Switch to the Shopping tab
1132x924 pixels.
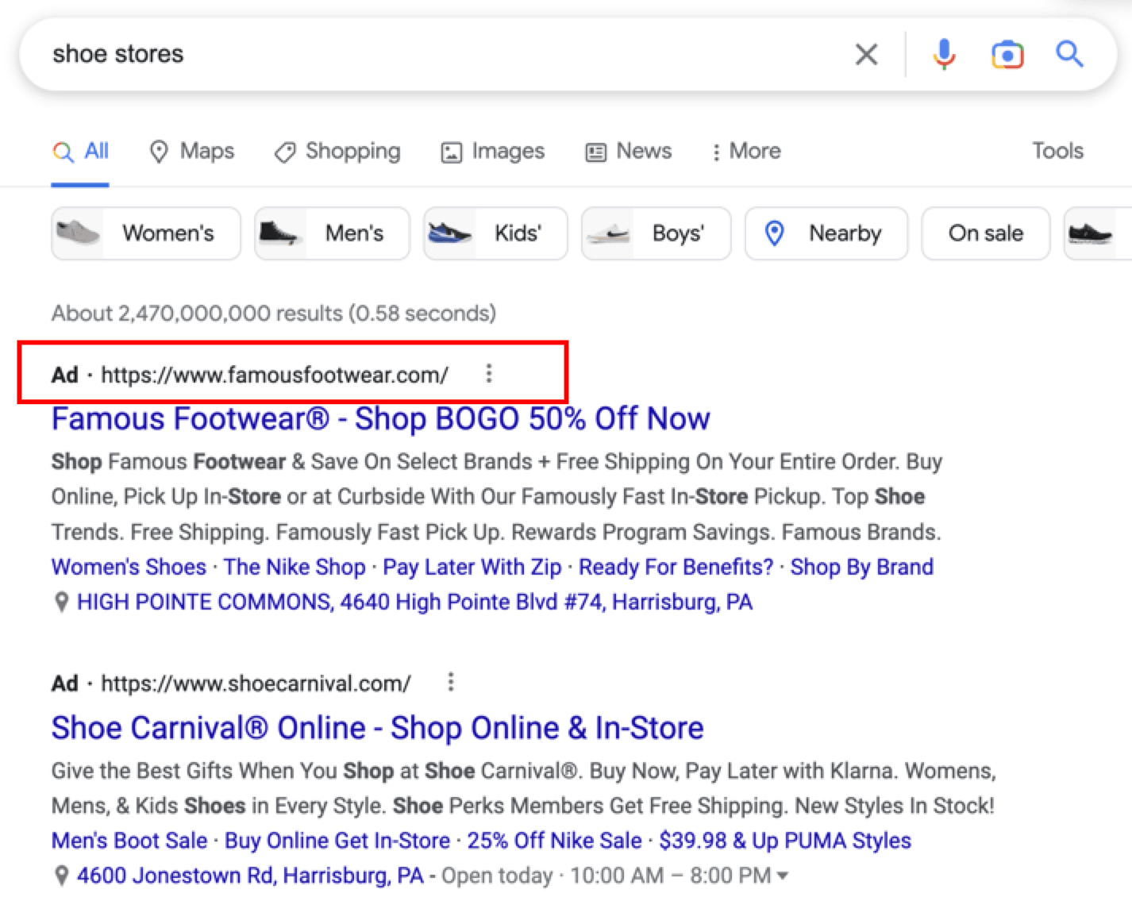click(x=337, y=151)
